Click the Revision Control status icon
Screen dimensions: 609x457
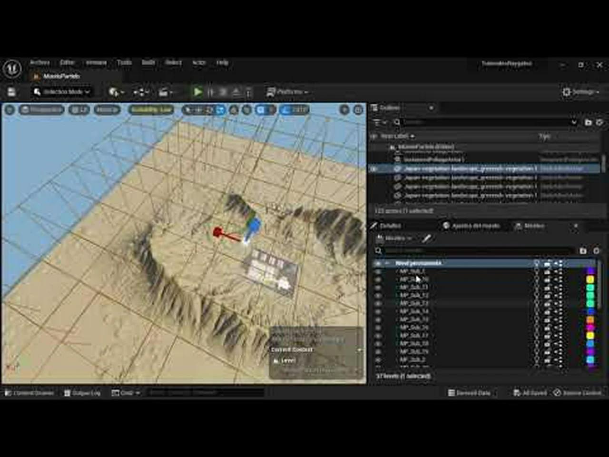click(578, 393)
